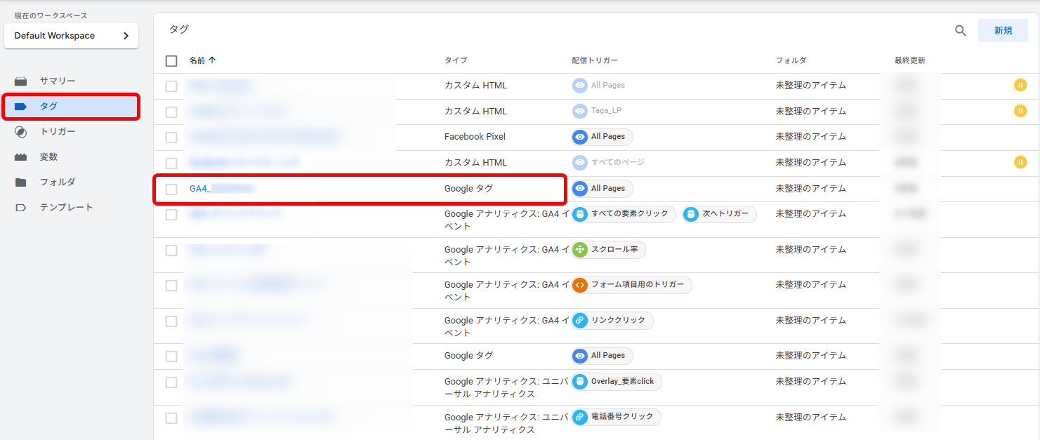The height and width of the screenshot is (440, 1040).
Task: Open 変数 in the sidebar
Action: coord(48,157)
